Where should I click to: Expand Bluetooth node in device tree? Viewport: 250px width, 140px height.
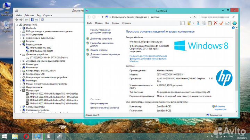point(20,28)
